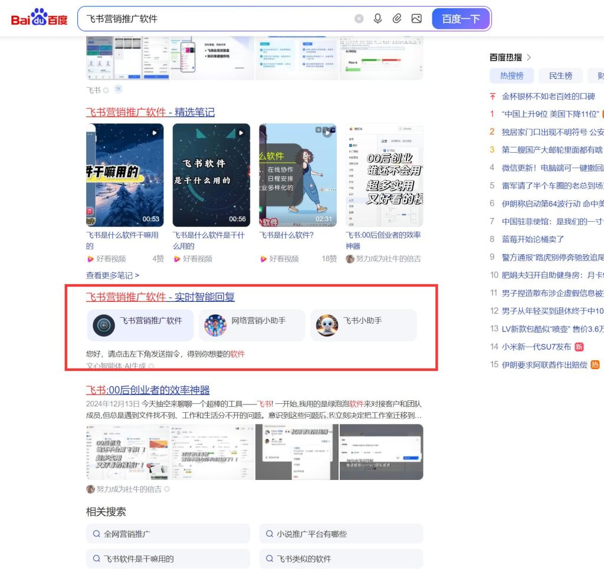Click the Baidu logo
The width and height of the screenshot is (604, 569).
click(x=39, y=18)
